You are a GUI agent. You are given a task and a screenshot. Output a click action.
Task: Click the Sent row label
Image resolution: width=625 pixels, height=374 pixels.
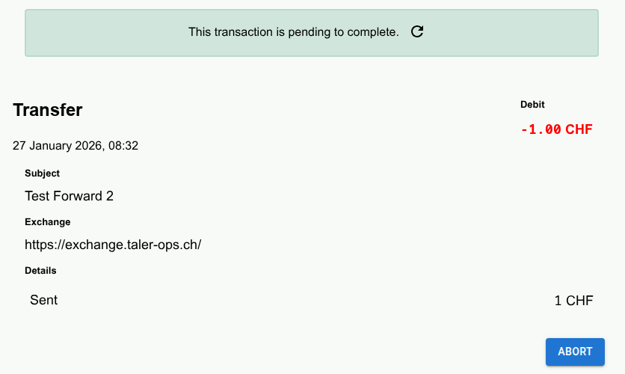(43, 301)
